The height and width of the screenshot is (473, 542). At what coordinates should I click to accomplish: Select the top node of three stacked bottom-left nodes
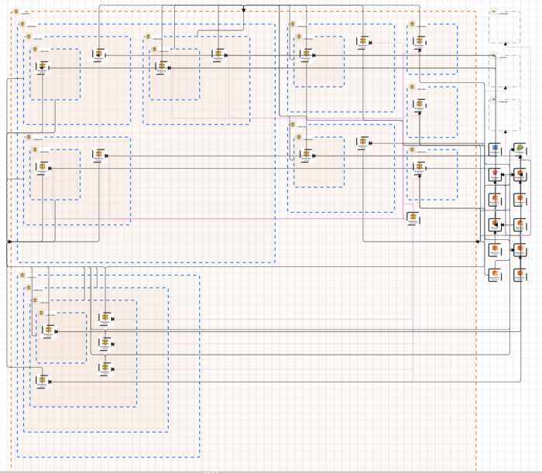pyautogui.click(x=104, y=317)
